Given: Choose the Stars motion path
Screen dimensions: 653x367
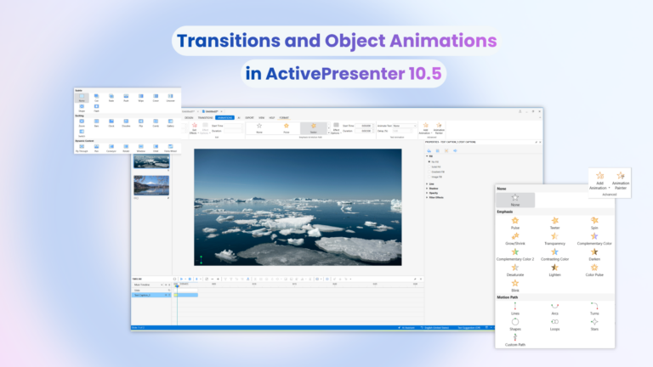Looking at the screenshot, I should 594,325.
